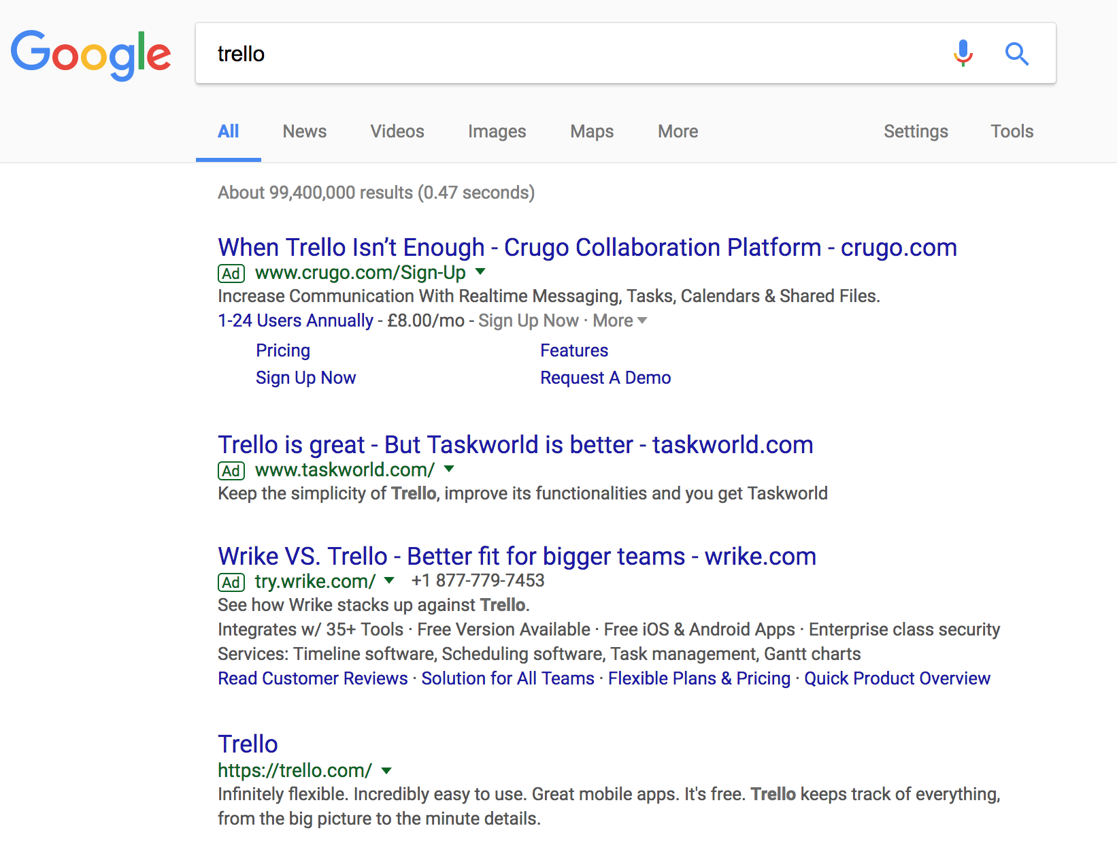This screenshot has width=1117, height=841.
Task: Open dropdown arrow next to https://trello.com/
Action: [386, 771]
